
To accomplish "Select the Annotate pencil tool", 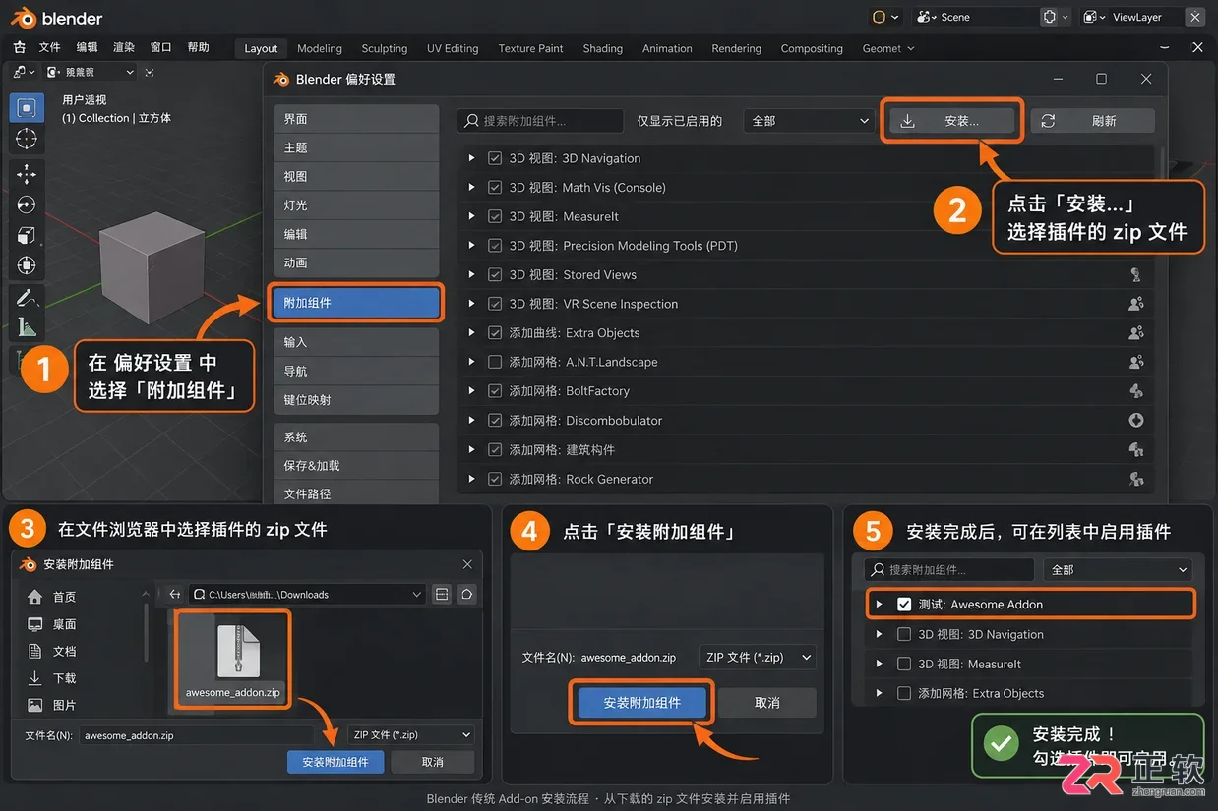I will coord(27,298).
